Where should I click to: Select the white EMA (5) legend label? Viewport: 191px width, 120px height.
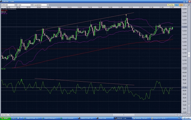pos(4,12)
